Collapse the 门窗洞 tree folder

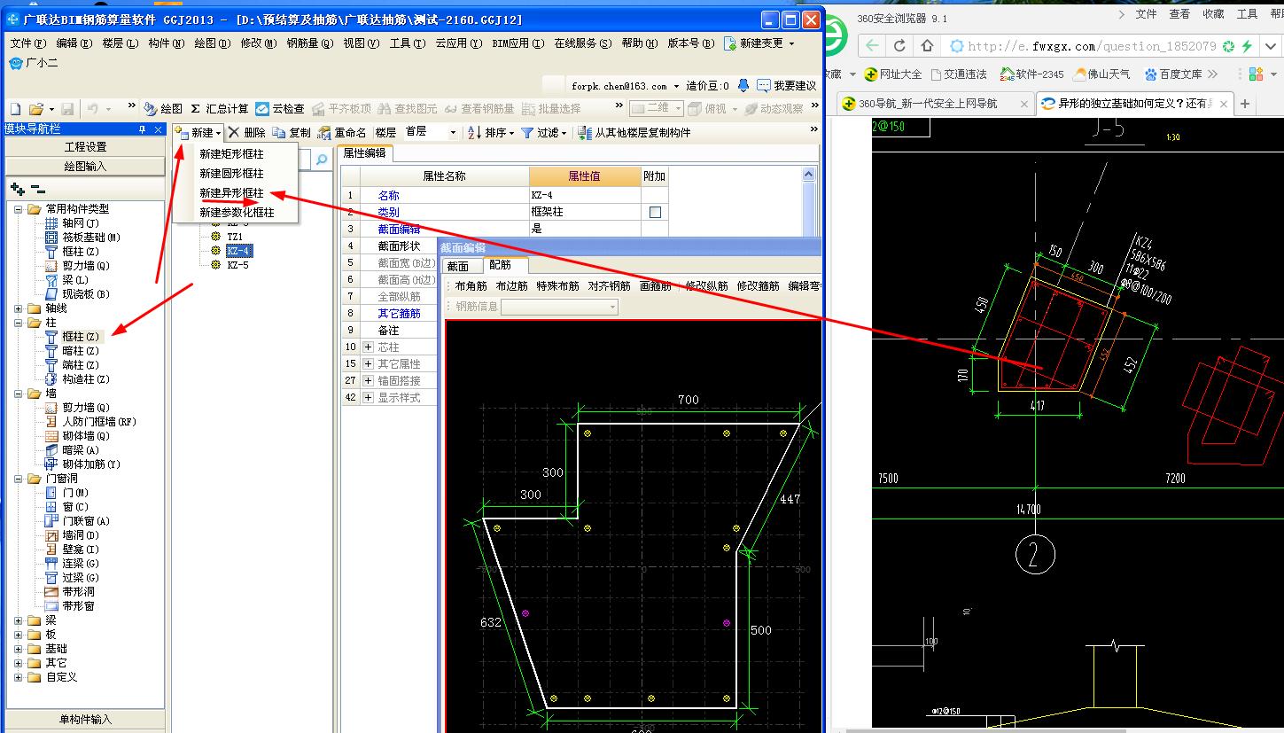coord(19,479)
